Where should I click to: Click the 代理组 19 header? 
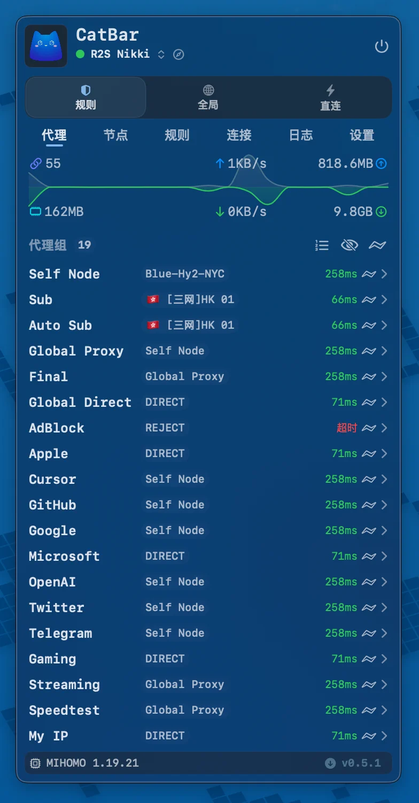tap(60, 245)
